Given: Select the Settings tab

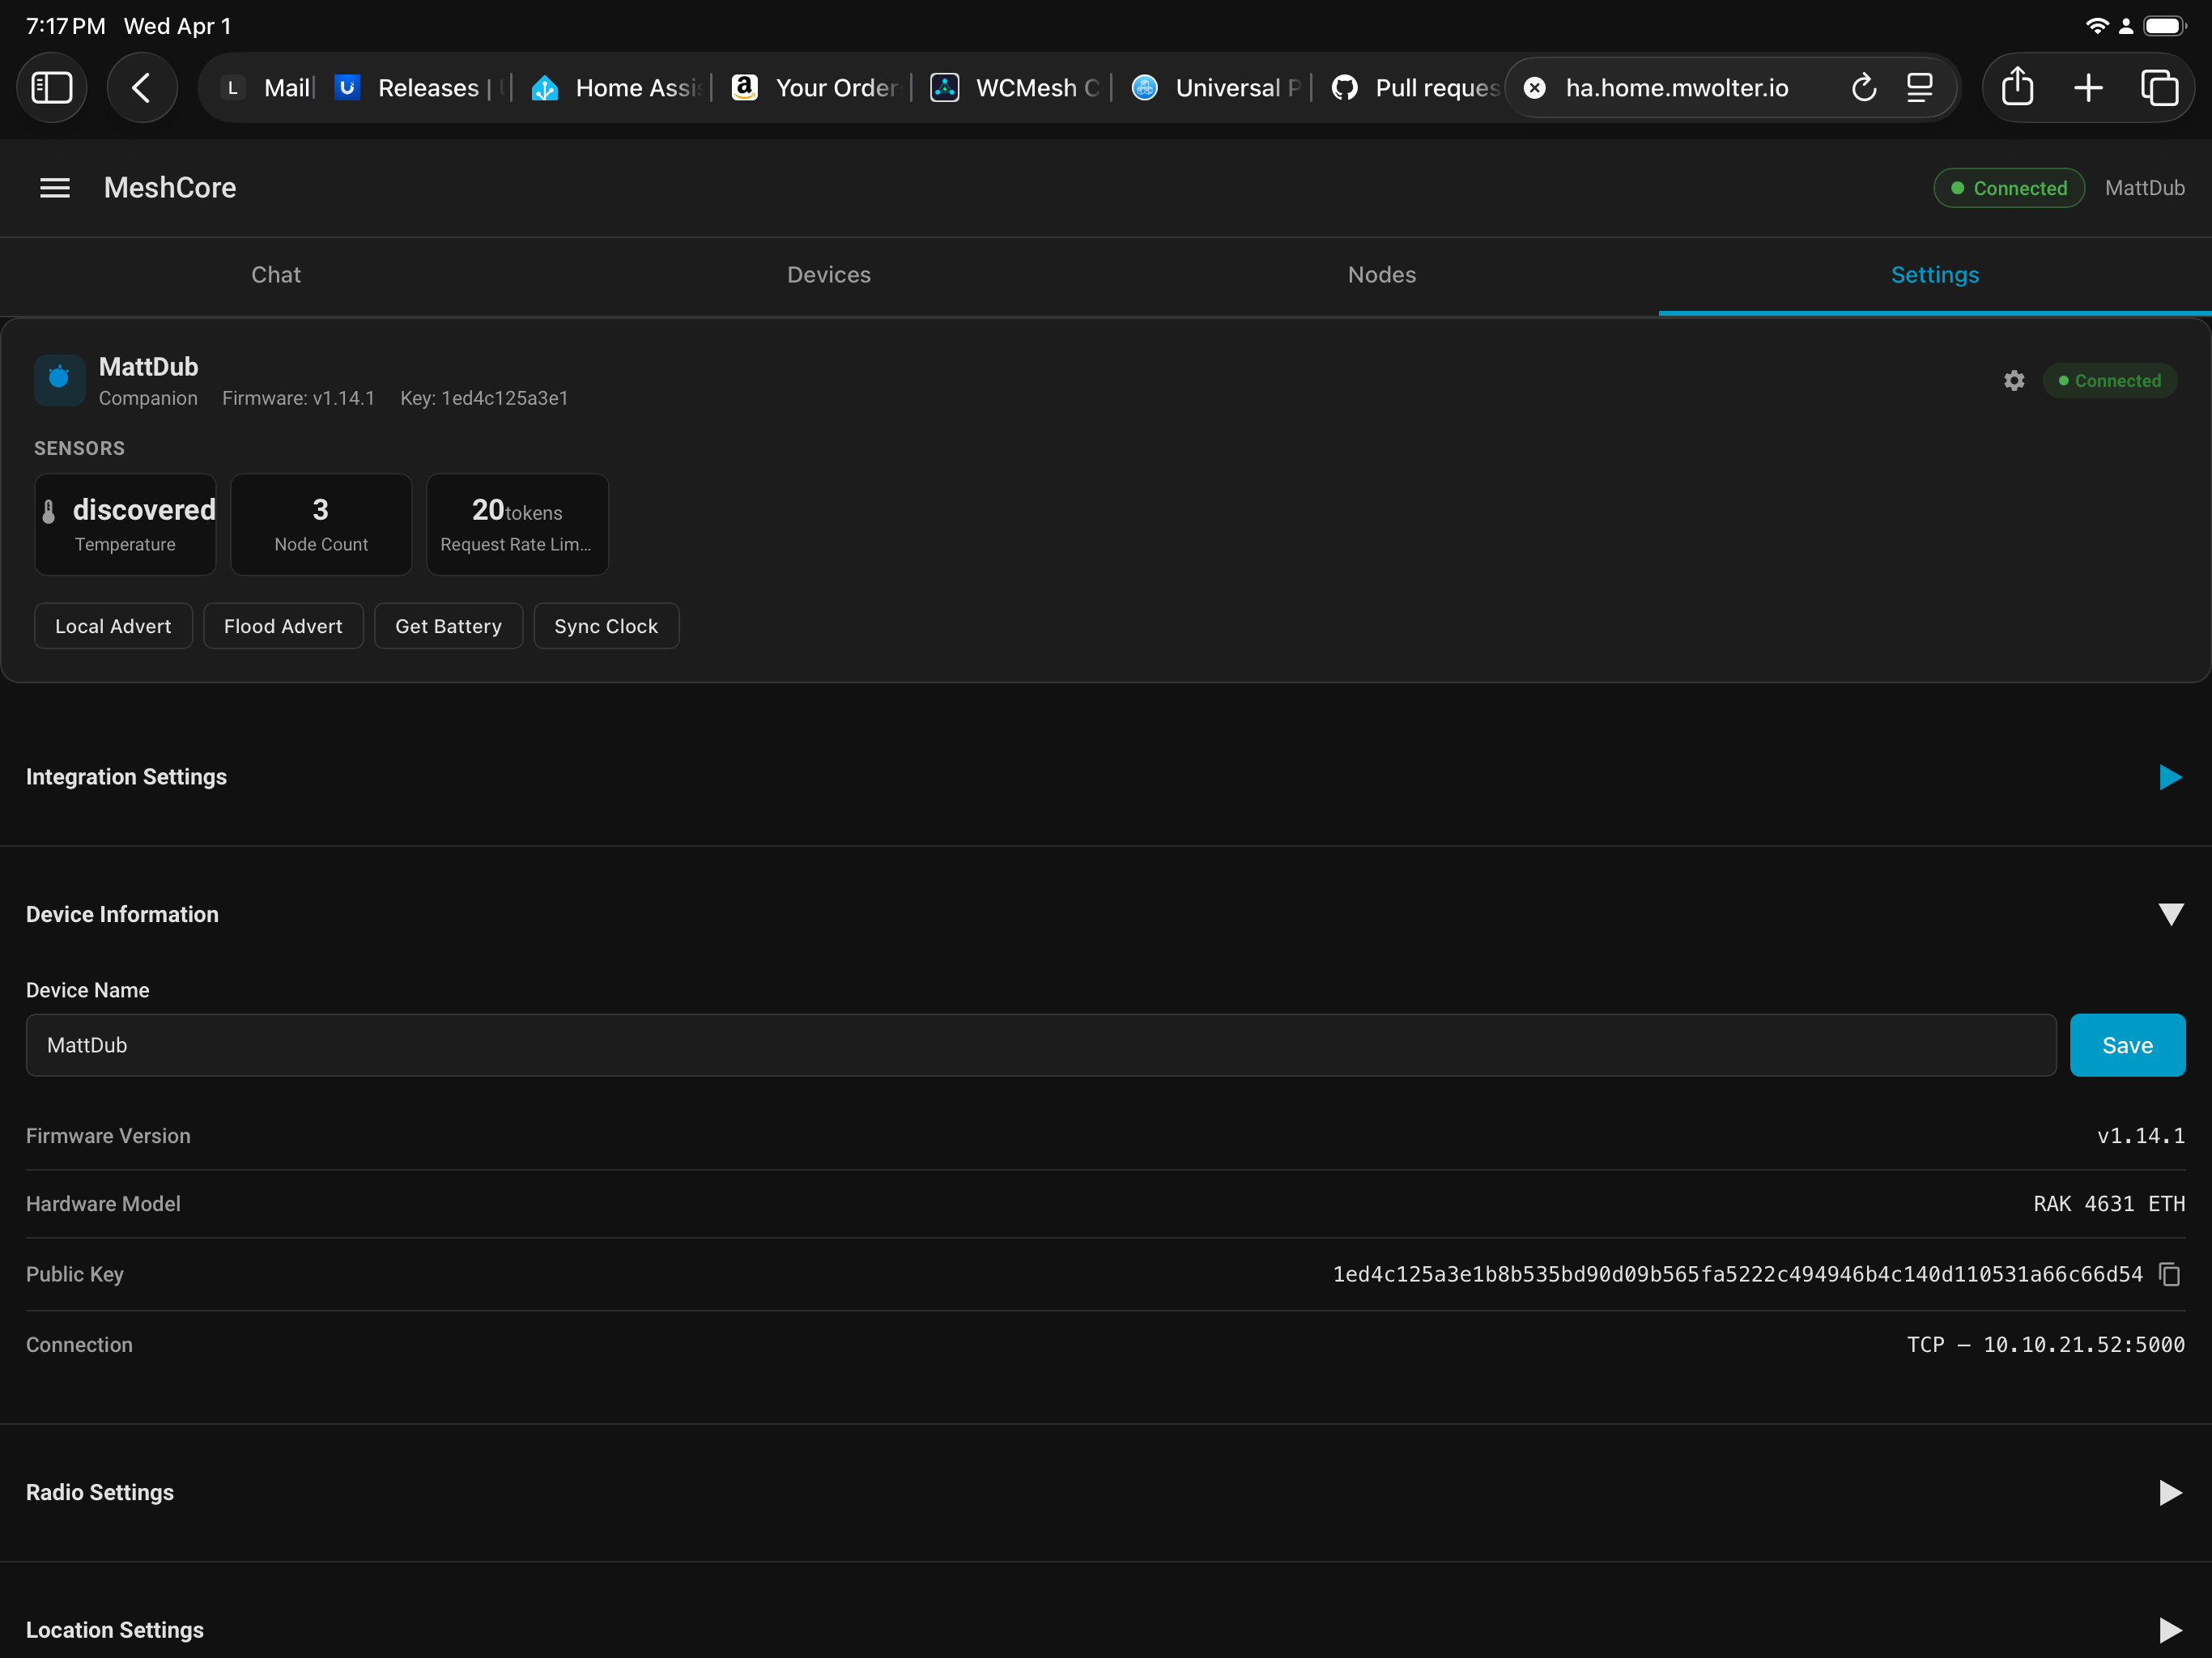Looking at the screenshot, I should tap(1935, 275).
